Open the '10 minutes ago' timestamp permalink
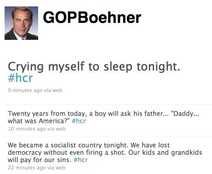Image resolution: width=212 pixels, height=174 pixels. 27,129
